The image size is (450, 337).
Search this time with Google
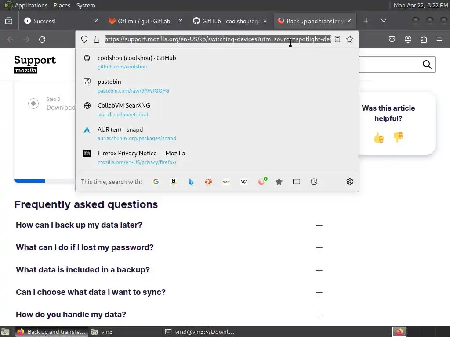pos(156,182)
